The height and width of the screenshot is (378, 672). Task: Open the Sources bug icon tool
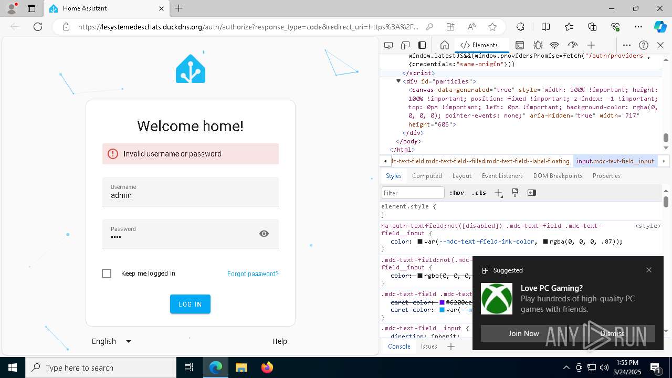(x=538, y=45)
